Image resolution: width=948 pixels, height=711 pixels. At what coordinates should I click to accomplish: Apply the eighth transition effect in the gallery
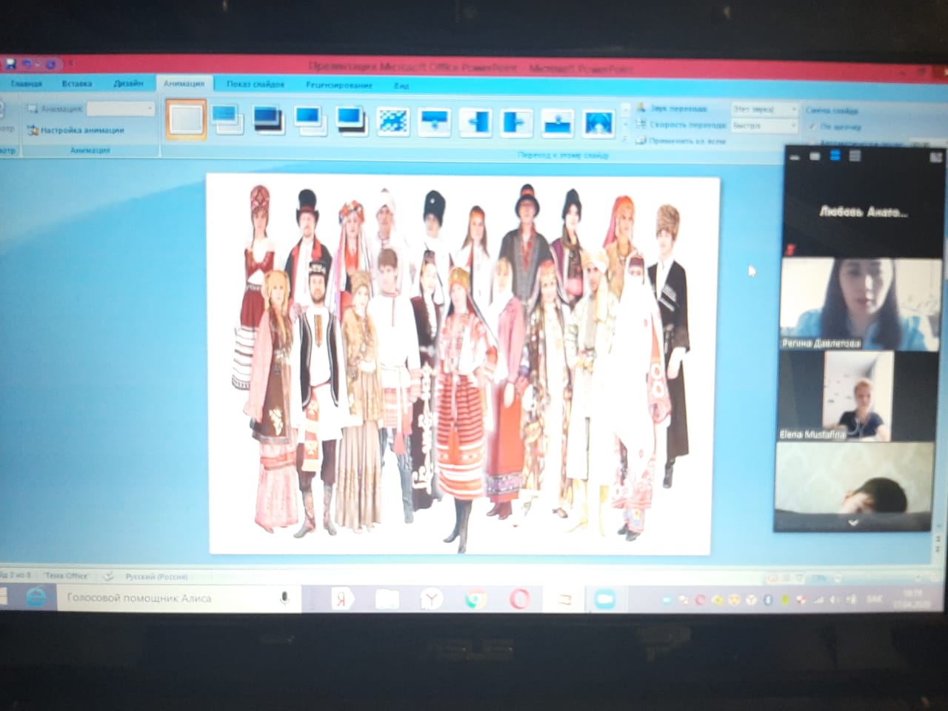coord(475,121)
